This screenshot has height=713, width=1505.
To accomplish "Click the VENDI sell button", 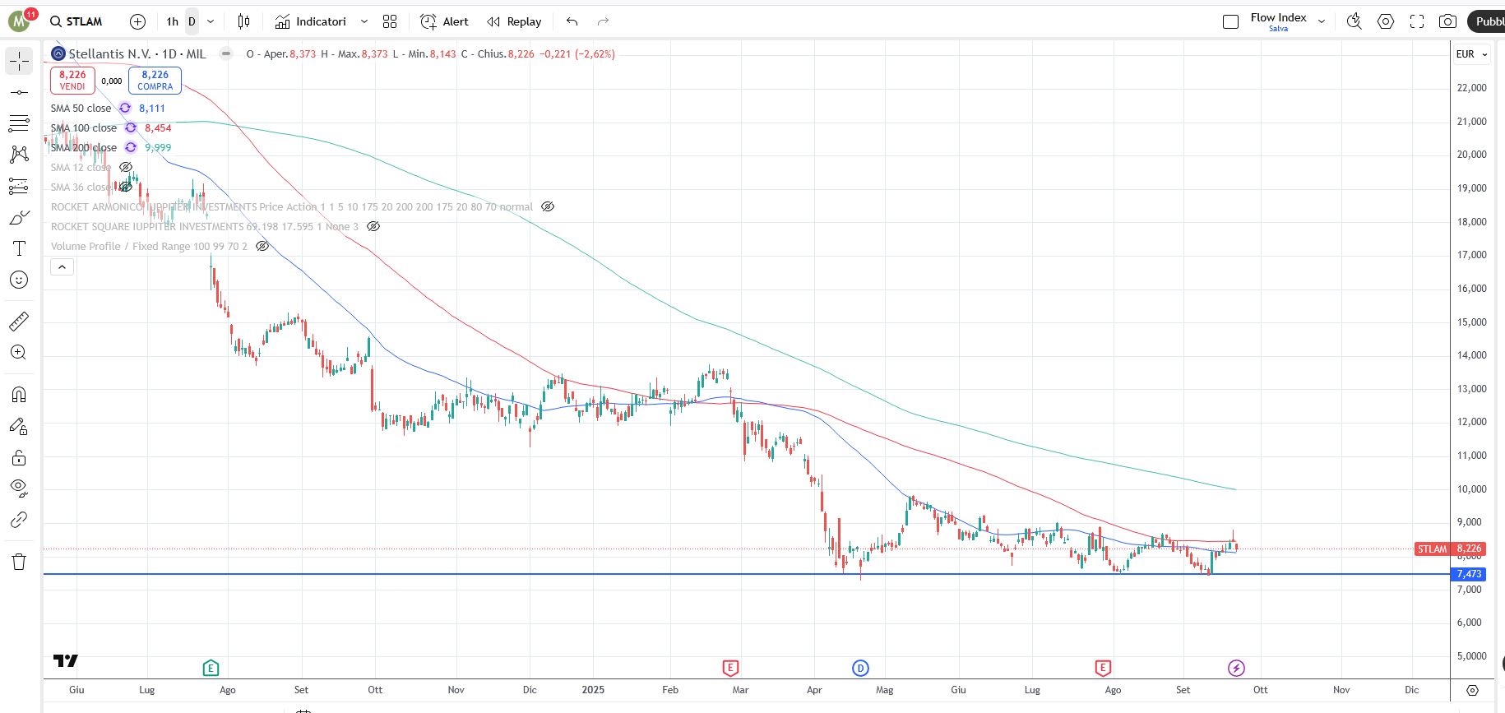I will [x=72, y=80].
